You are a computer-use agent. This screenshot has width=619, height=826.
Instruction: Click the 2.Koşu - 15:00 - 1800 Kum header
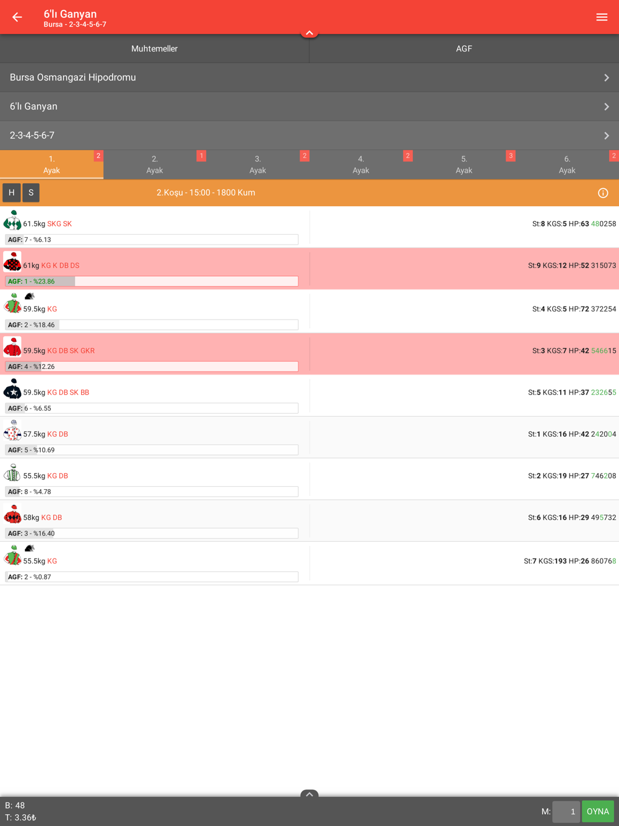click(206, 193)
